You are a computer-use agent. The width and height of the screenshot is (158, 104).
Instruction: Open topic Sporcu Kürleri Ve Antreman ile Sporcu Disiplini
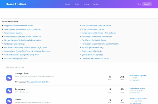pos(23,29)
